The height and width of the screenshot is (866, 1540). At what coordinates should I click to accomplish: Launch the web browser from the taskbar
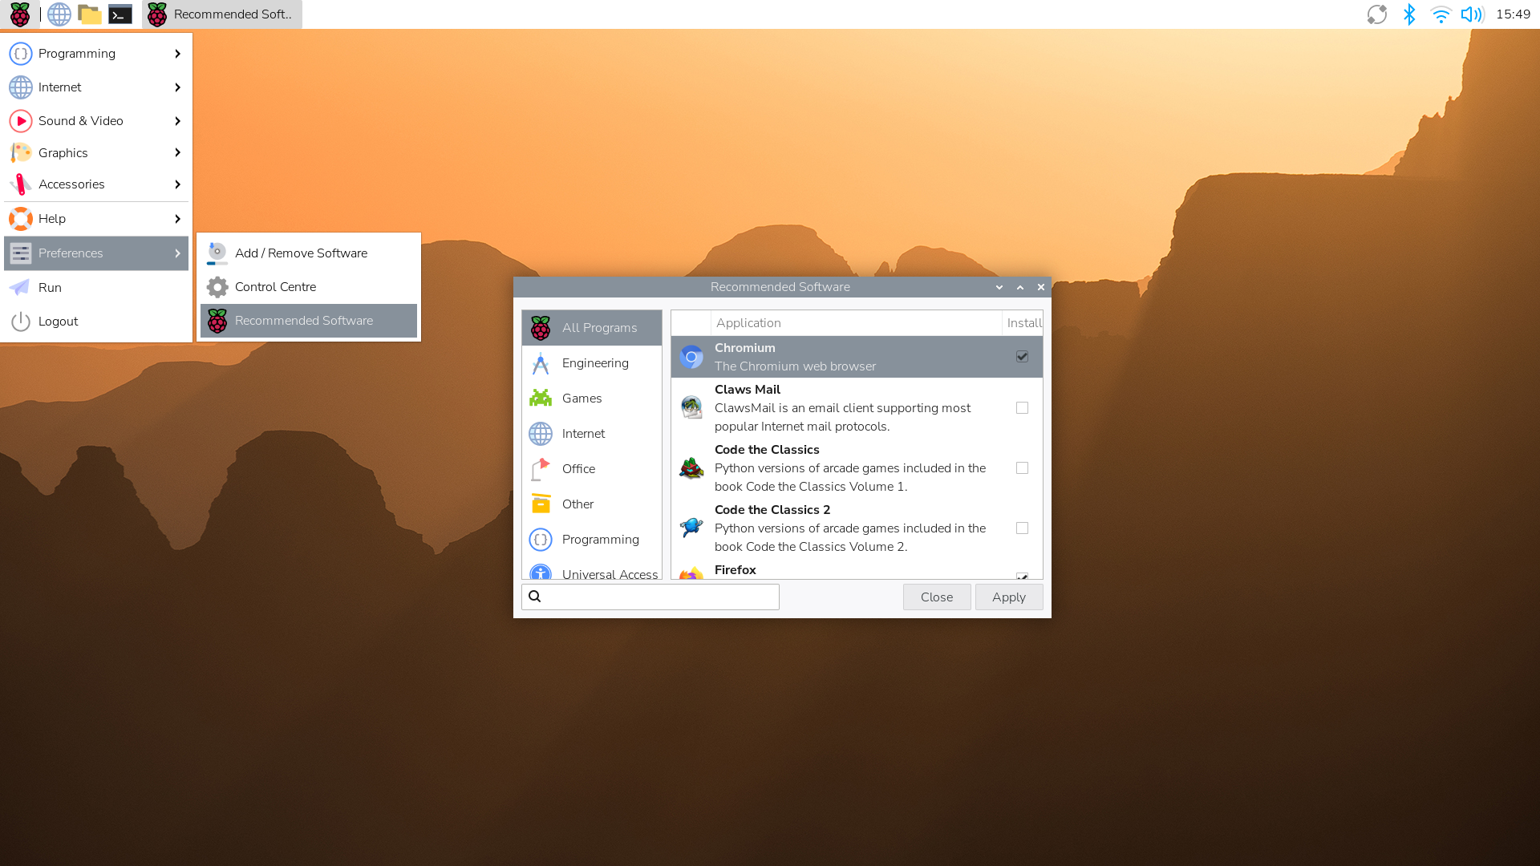pyautogui.click(x=59, y=14)
